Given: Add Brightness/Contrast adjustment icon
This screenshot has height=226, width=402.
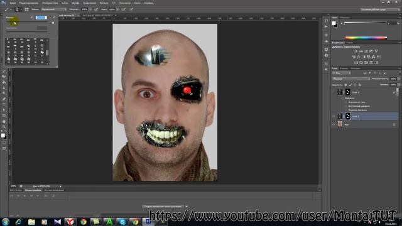Looking at the screenshot, I should tap(356, 51).
